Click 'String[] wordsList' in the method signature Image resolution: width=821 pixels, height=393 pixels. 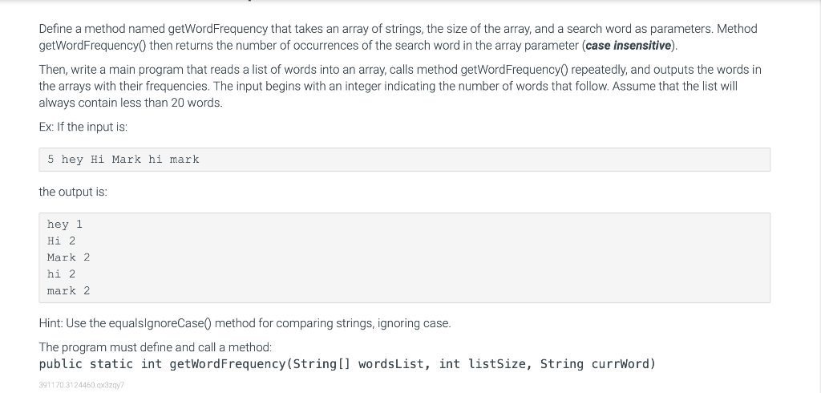(358, 364)
